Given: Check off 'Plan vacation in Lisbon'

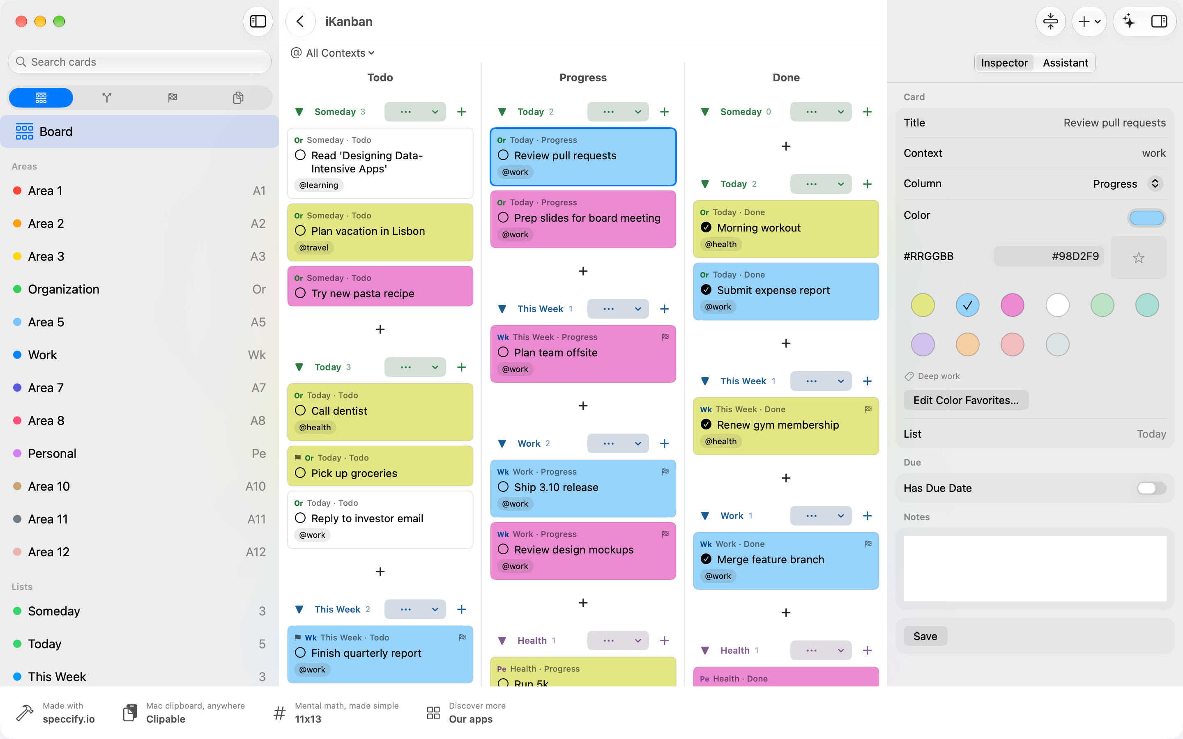Looking at the screenshot, I should point(300,231).
